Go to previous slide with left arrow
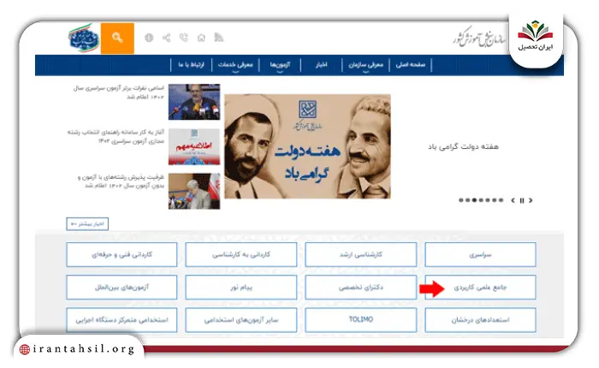The image size is (599, 368). 513,200
